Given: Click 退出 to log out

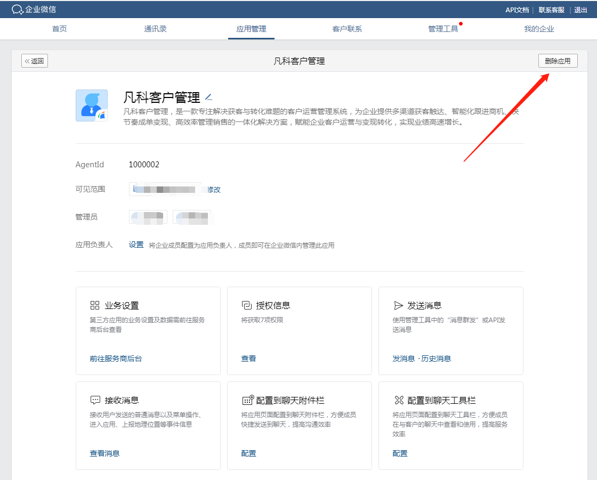Looking at the screenshot, I should click(580, 10).
